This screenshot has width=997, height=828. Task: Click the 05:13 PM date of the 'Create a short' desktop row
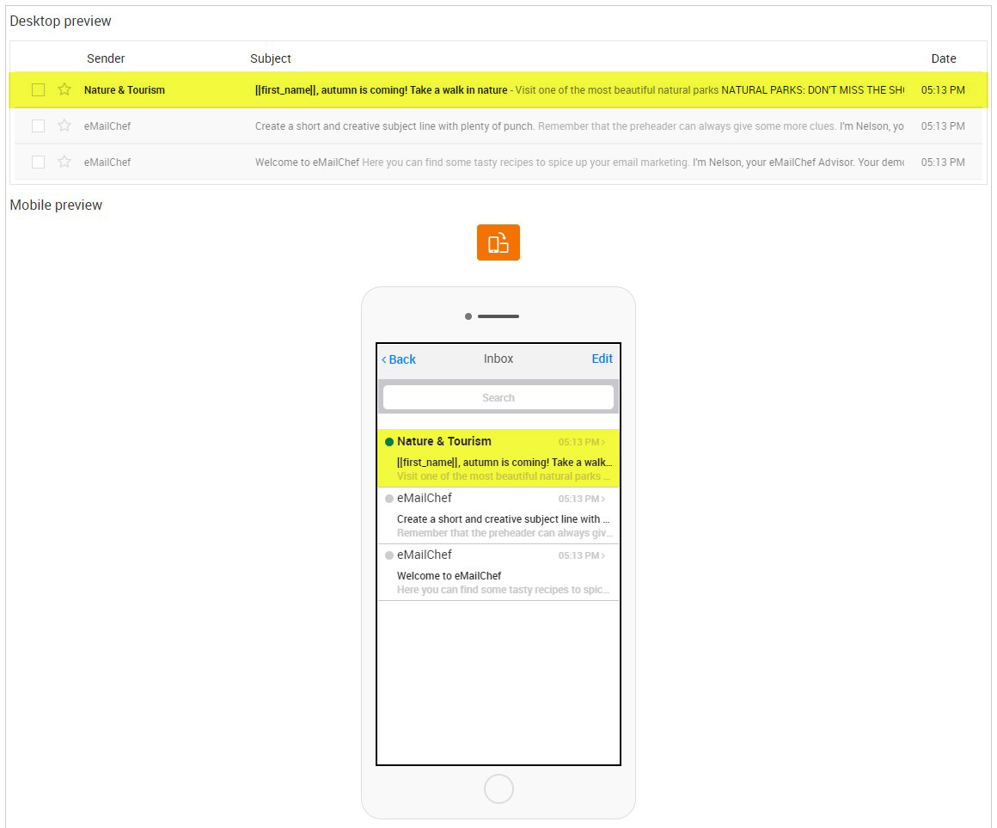pyautogui.click(x=943, y=126)
